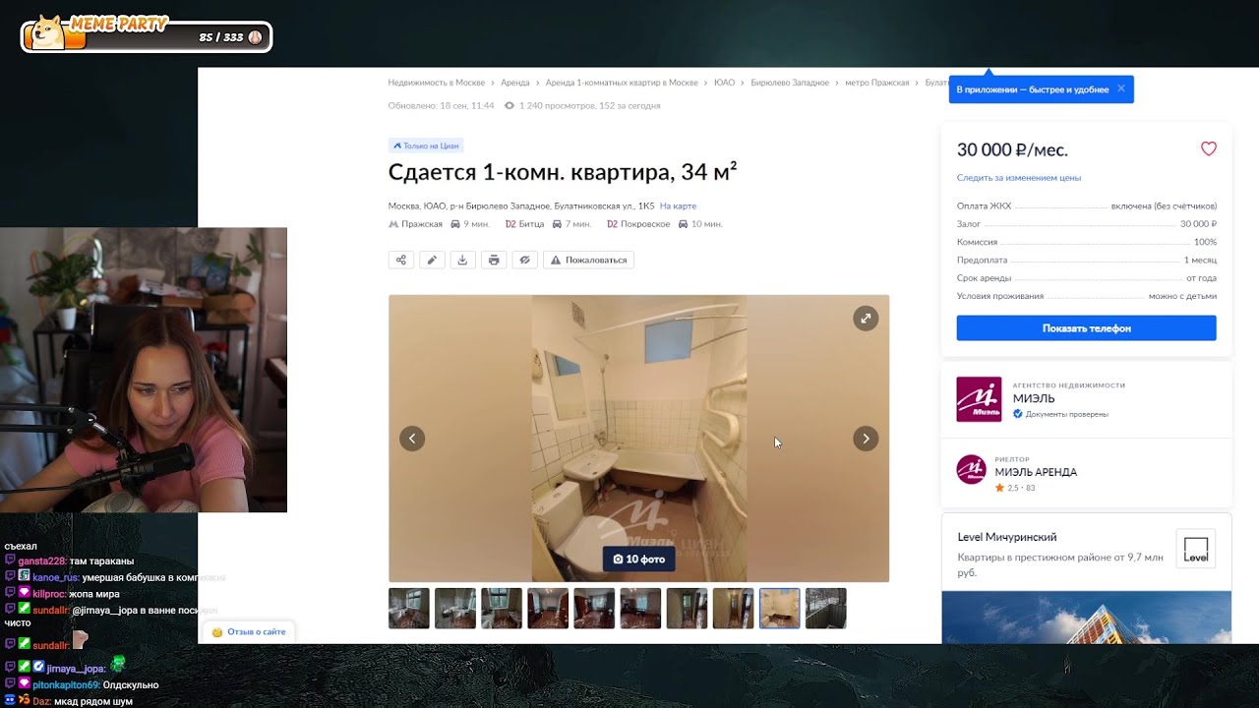Screen dimensions: 1259x708
Task: Open the На карте map link
Action: click(x=678, y=206)
